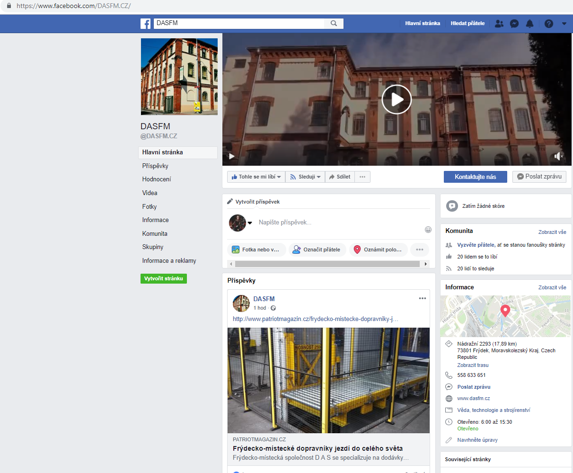Viewport: 573px width, 473px height.
Task: Open the www.dasfm.cz website link
Action: [x=474, y=399]
